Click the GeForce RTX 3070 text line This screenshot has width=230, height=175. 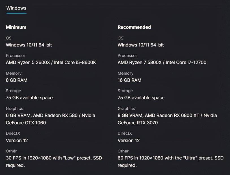[138, 123]
